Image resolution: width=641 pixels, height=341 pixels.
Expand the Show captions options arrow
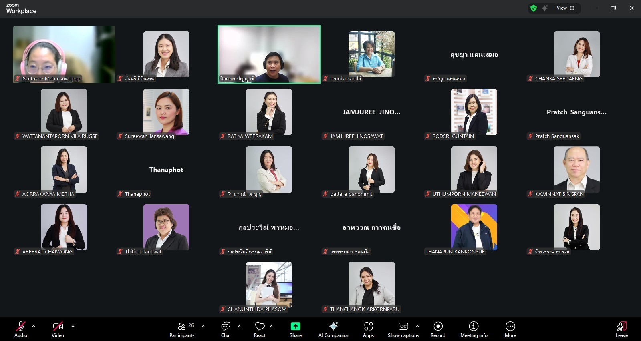(x=417, y=326)
